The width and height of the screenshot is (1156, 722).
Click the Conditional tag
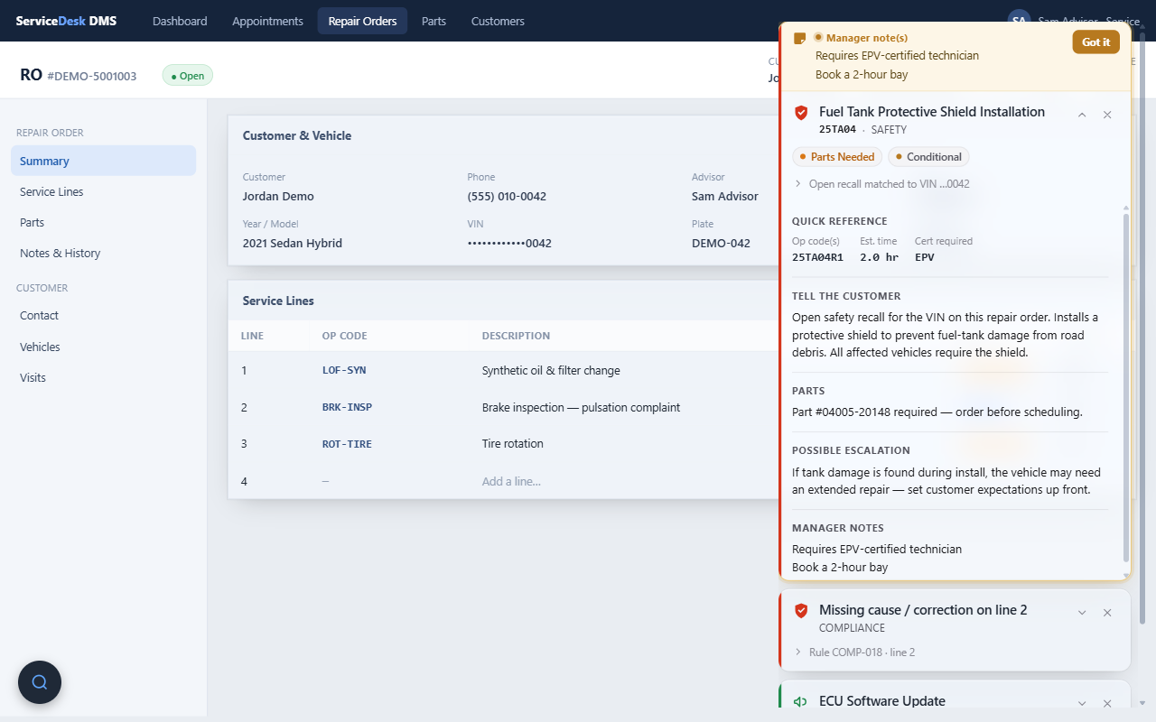(x=928, y=157)
